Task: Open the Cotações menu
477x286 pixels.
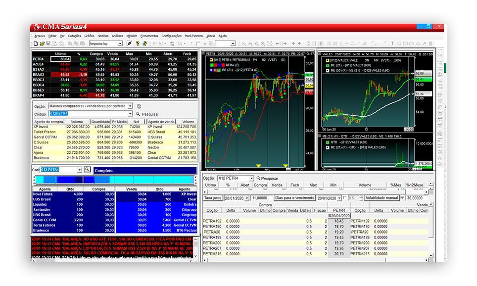Action: 74,36
